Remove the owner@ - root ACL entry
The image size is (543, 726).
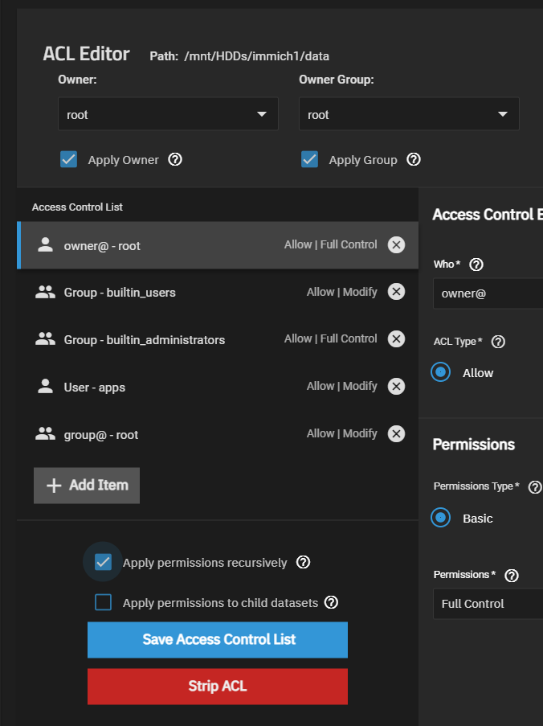[x=396, y=245]
